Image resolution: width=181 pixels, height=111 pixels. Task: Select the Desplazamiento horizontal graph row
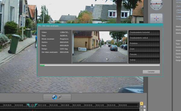point(144,33)
